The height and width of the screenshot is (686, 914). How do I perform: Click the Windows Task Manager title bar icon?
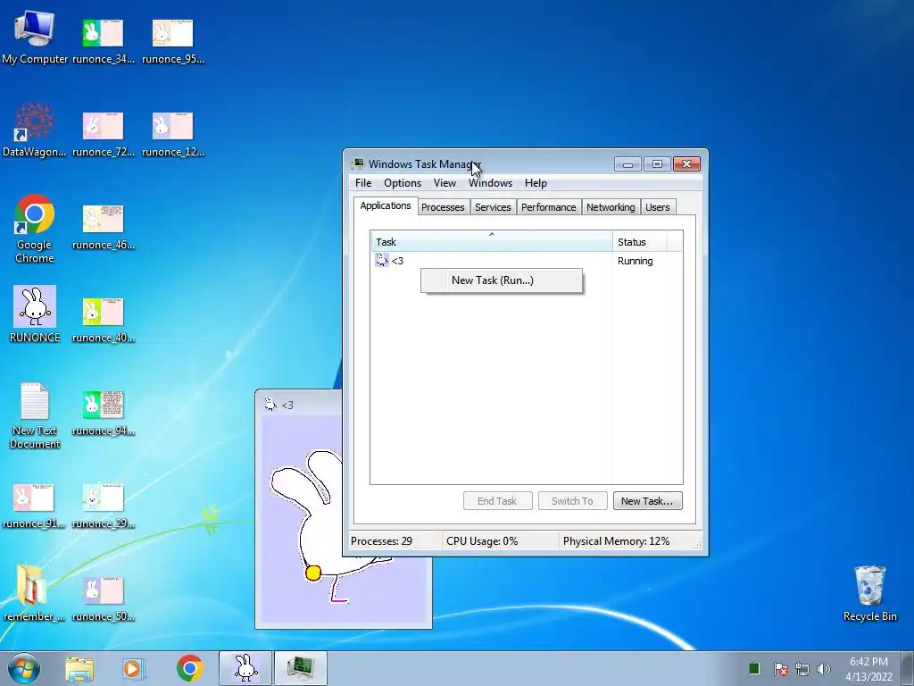coord(357,164)
